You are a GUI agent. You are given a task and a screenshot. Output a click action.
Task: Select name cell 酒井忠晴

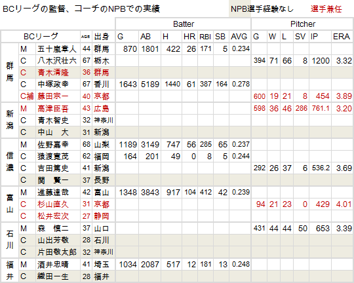[x=58, y=264]
